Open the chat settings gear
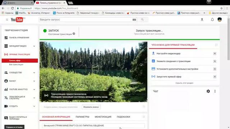This screenshot has height=129, width=230. tap(208, 91)
